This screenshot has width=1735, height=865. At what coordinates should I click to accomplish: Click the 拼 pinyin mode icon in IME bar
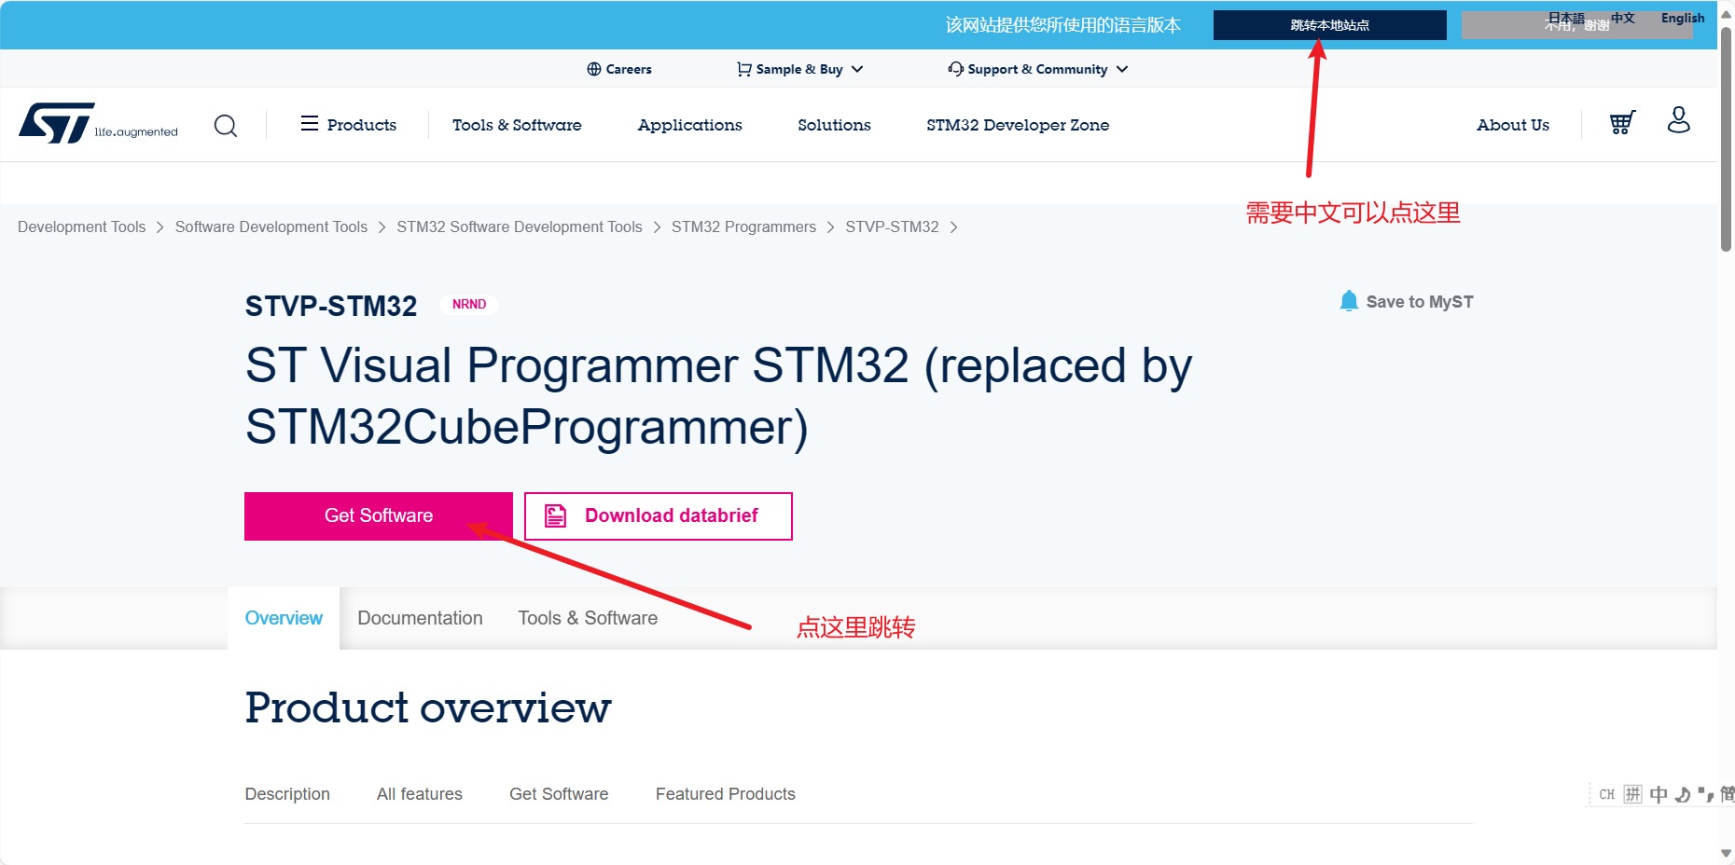[1632, 794]
